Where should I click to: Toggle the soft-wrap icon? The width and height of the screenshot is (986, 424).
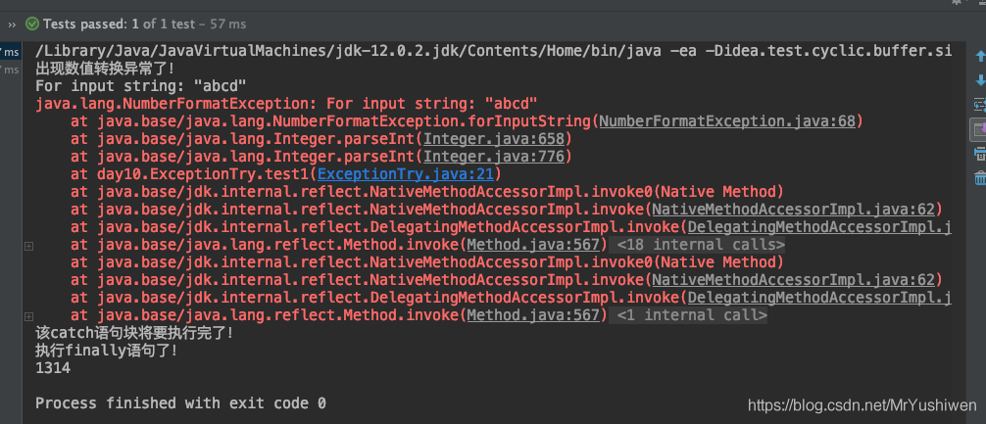click(980, 104)
